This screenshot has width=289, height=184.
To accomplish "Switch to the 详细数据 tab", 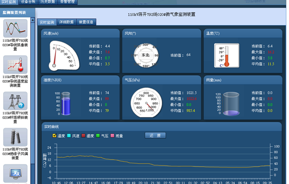I will (67, 22).
